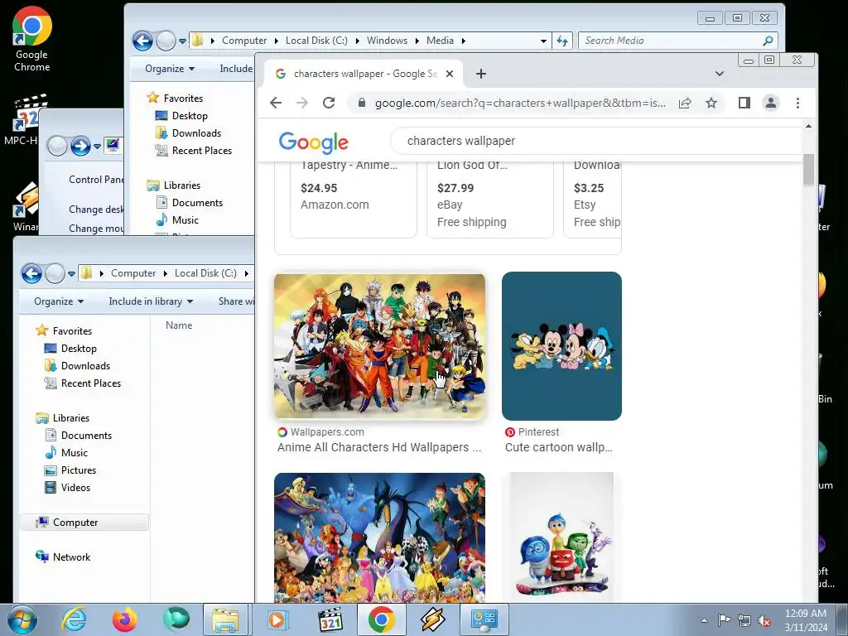
Task: Open Windows Media Player from the taskbar
Action: (x=278, y=619)
